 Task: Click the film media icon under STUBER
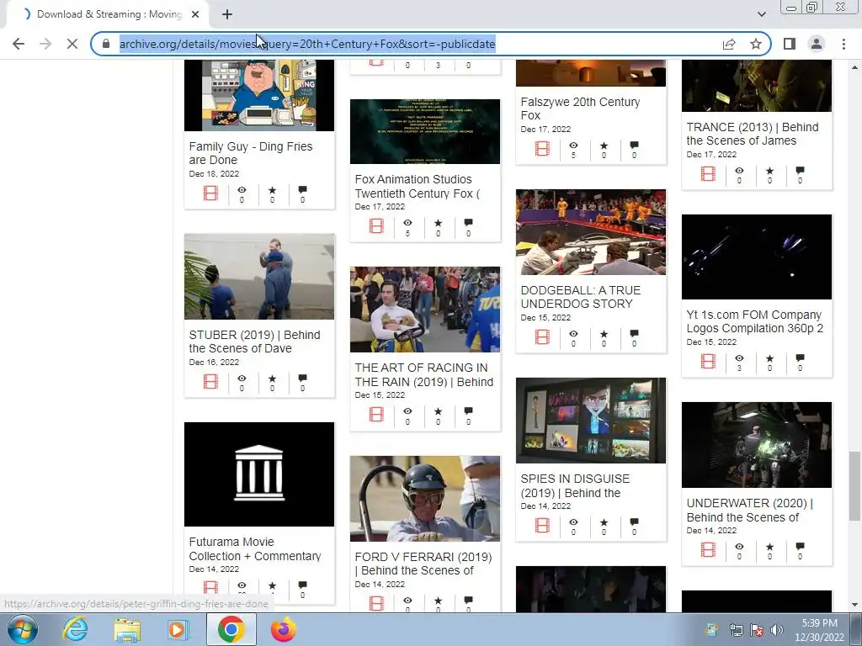(x=210, y=382)
